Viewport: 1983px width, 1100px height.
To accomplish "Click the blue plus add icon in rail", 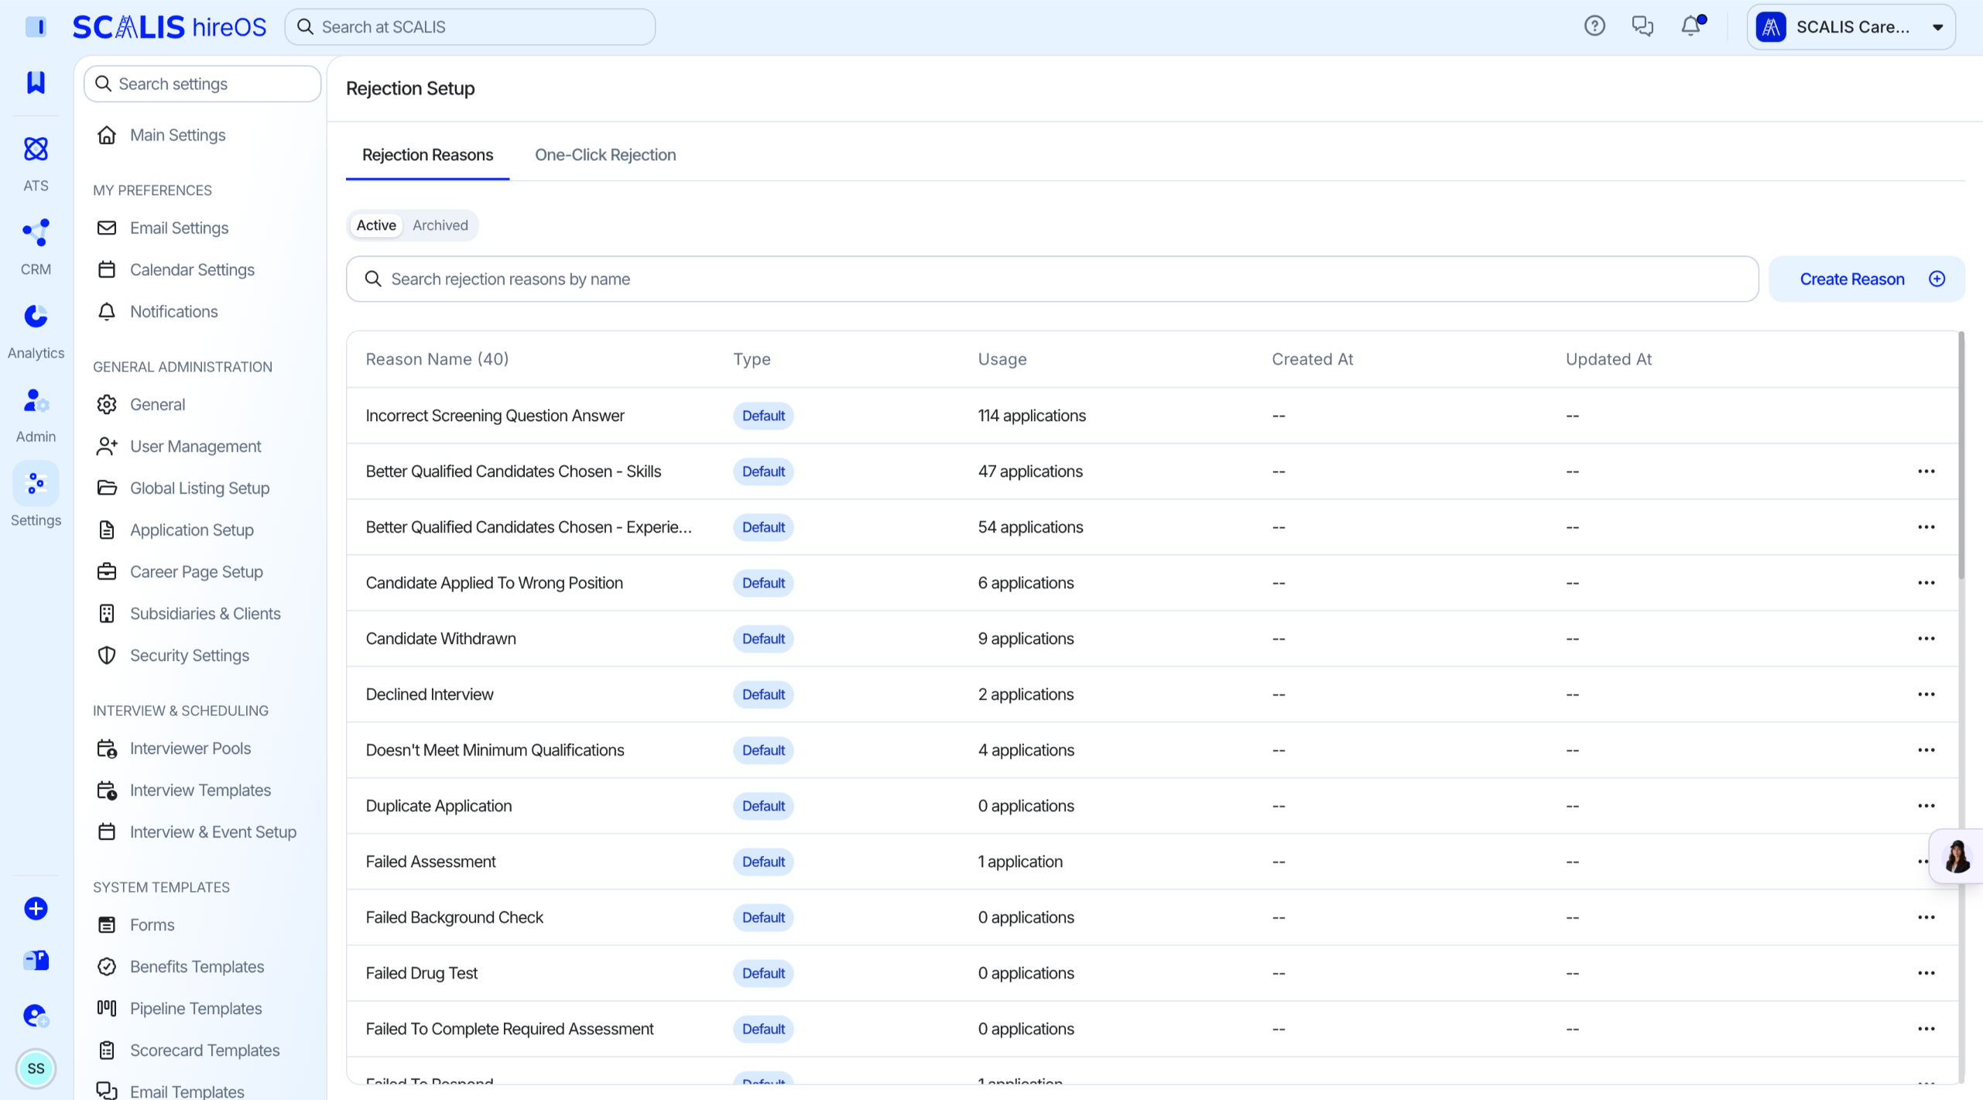I will [36, 908].
